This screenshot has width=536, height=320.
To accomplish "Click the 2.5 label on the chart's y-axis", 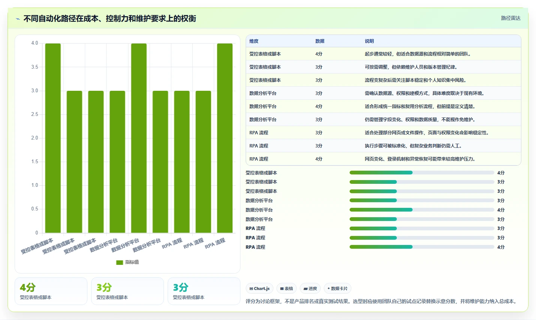I will pyautogui.click(x=35, y=114).
